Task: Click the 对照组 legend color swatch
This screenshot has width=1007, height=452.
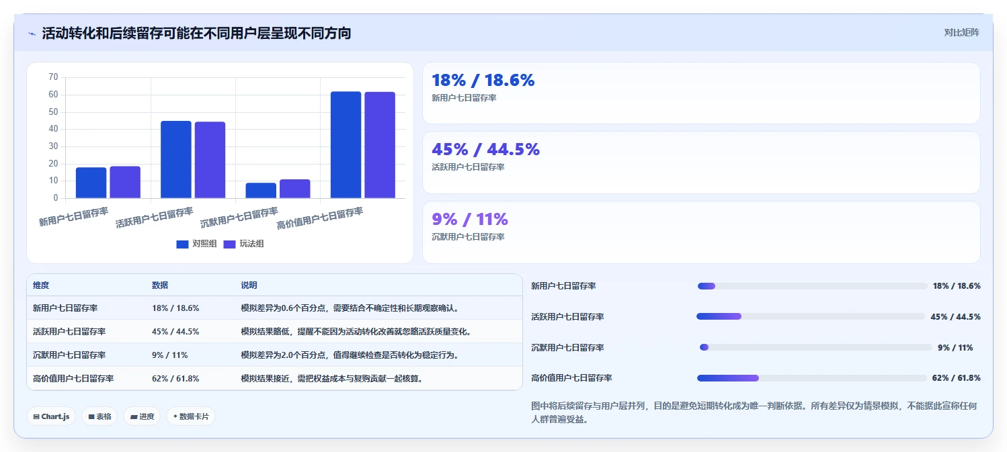Action: 182,244
